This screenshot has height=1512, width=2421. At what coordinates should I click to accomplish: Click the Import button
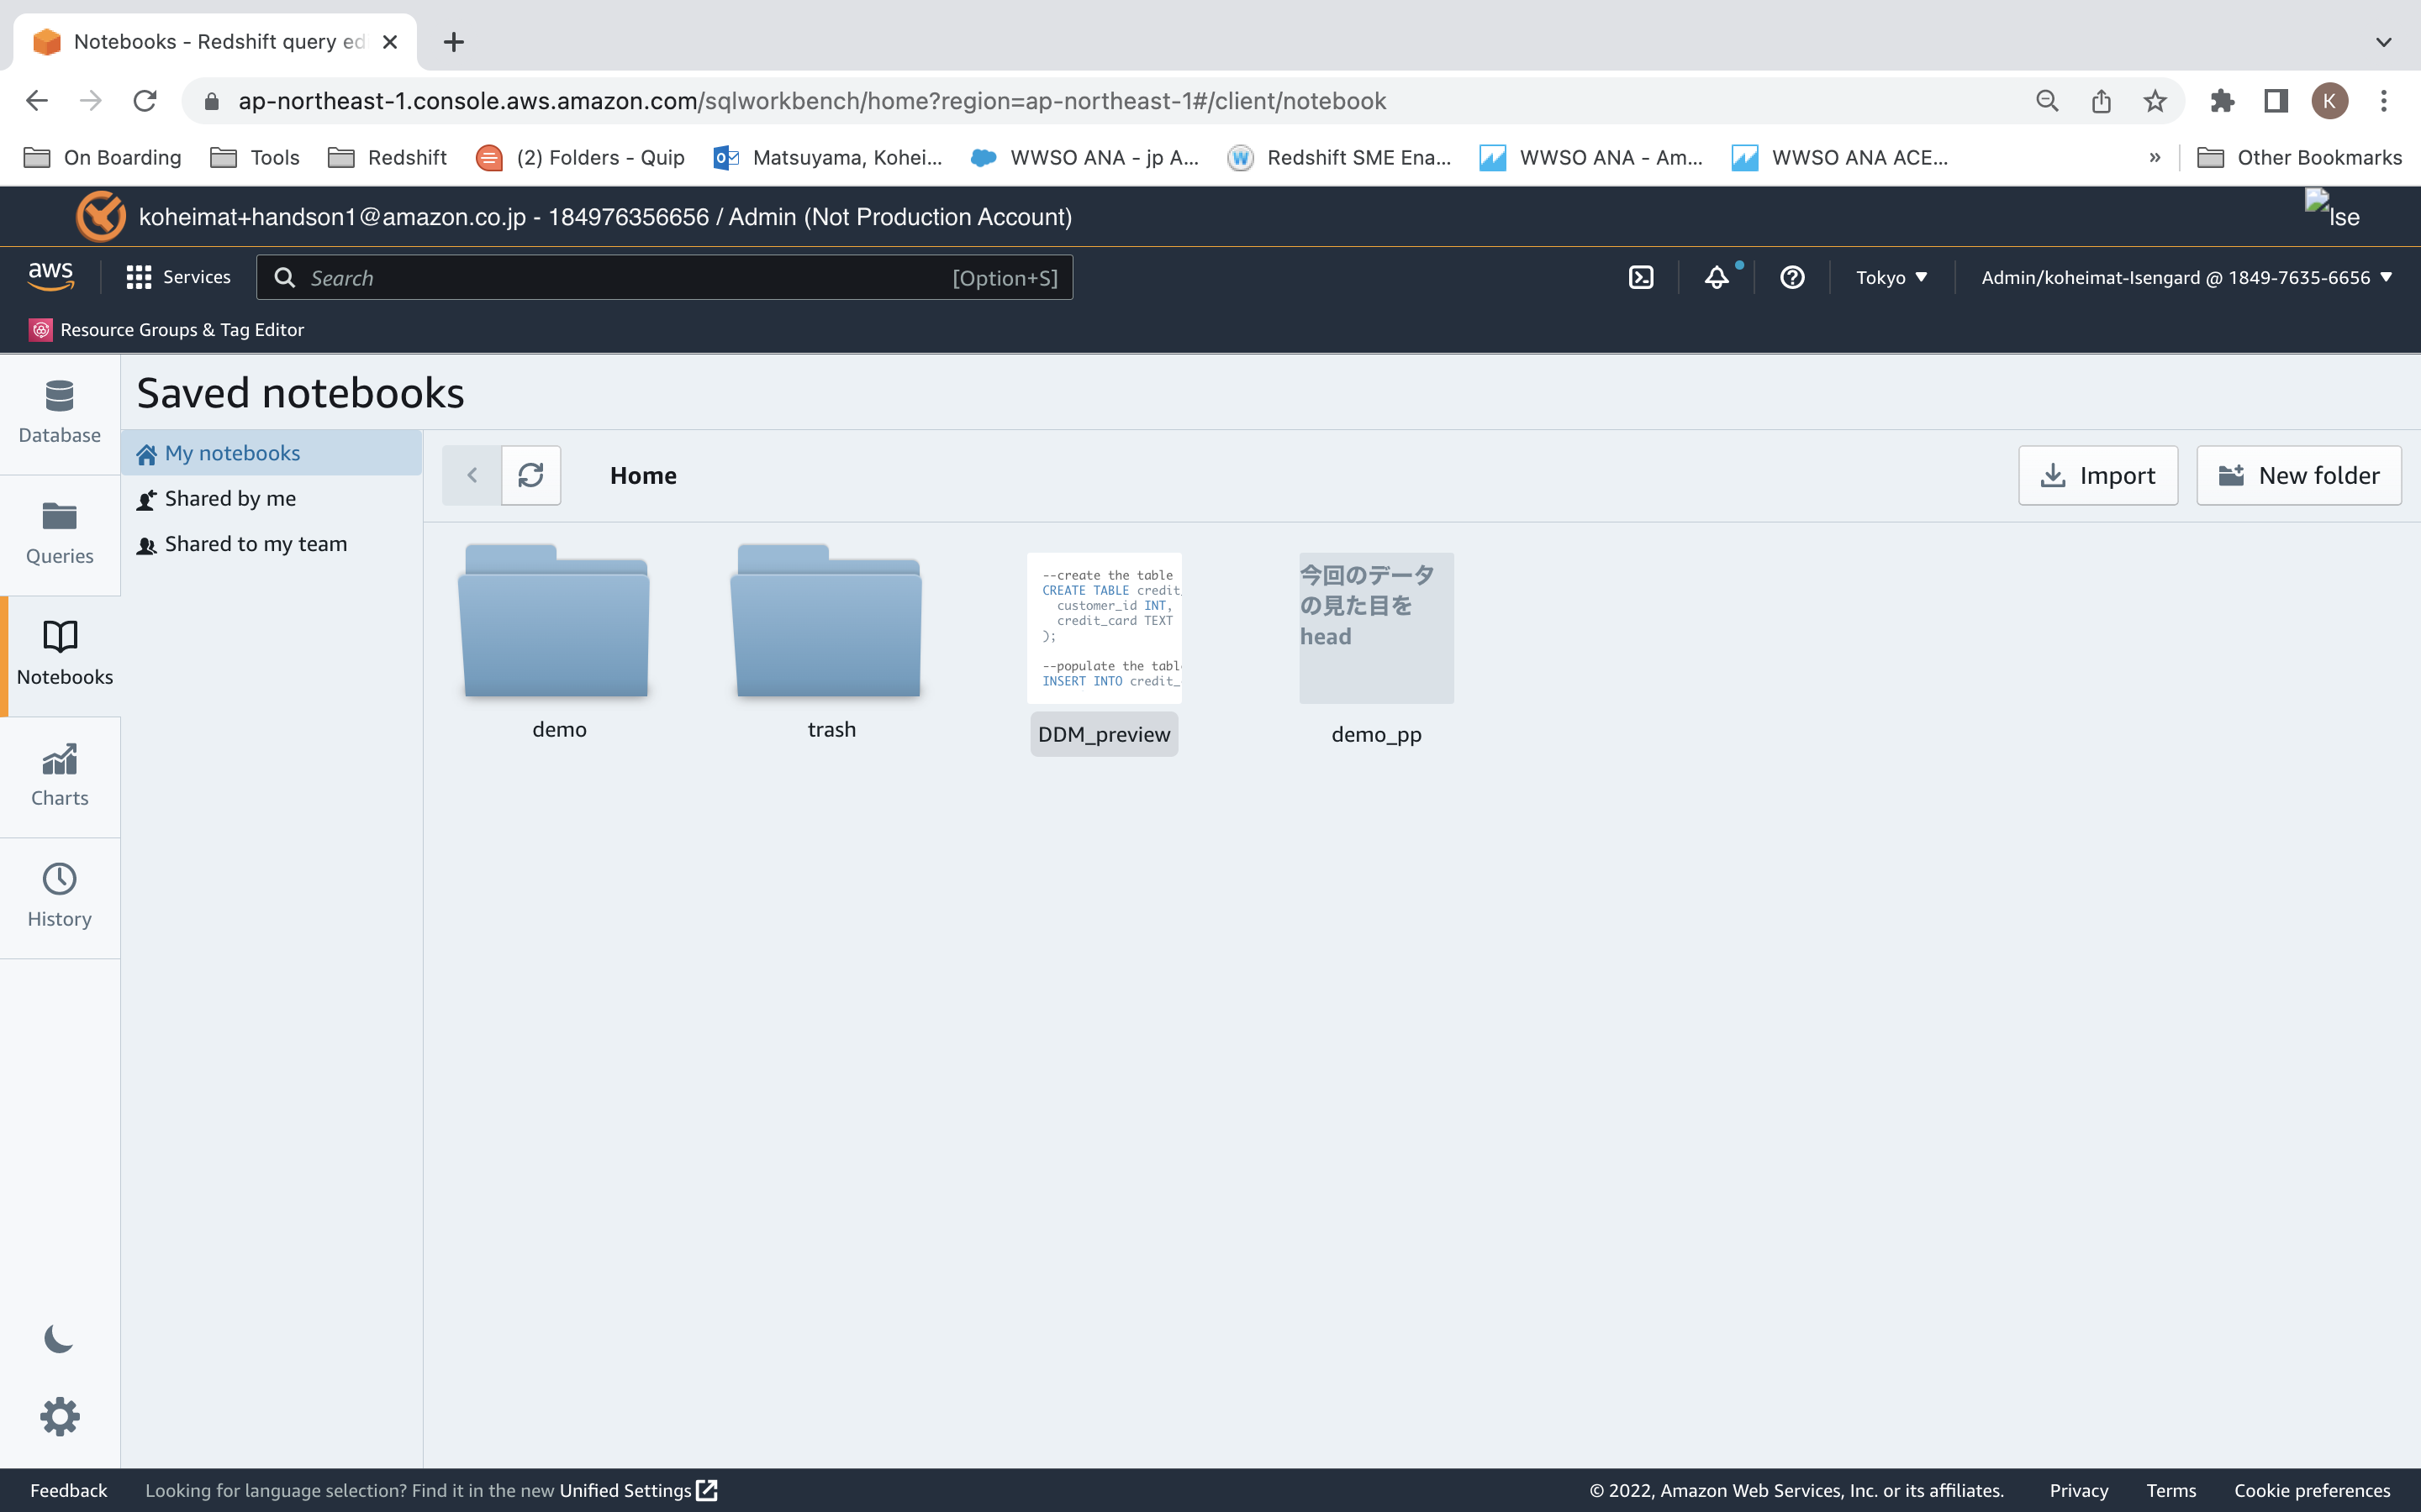pos(2098,475)
